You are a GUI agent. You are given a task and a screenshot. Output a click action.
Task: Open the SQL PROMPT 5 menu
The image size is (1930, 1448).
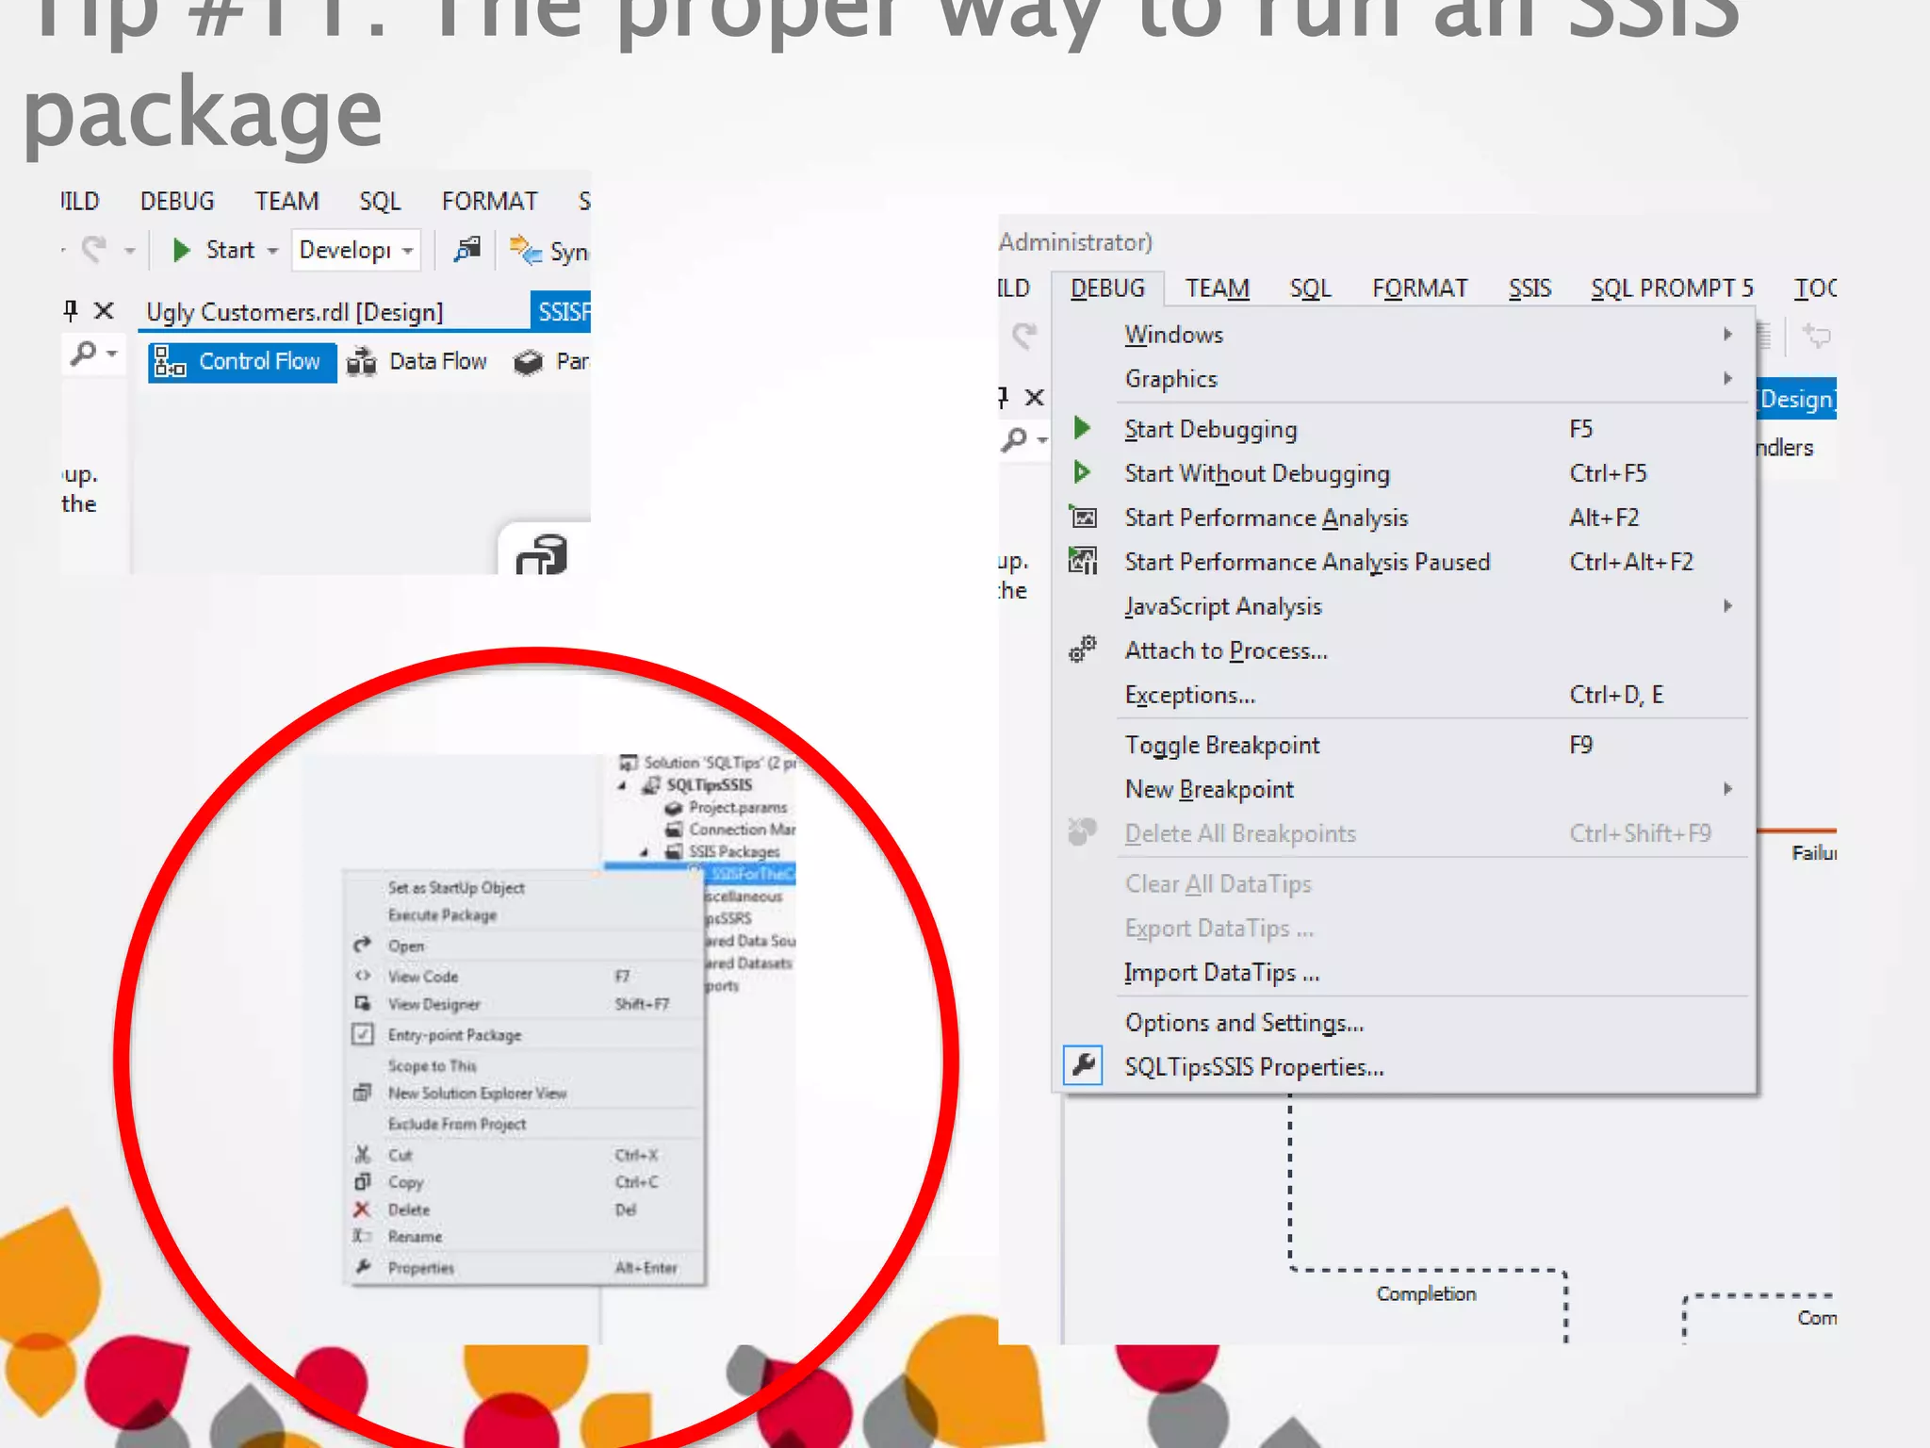pos(1672,288)
